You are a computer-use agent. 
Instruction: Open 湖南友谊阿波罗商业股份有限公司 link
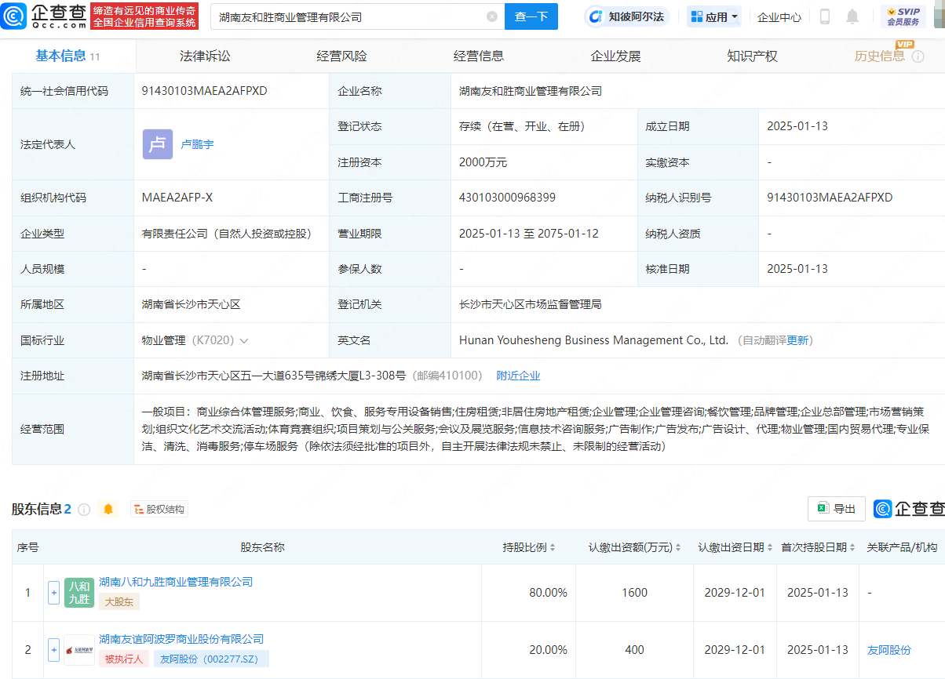[181, 639]
